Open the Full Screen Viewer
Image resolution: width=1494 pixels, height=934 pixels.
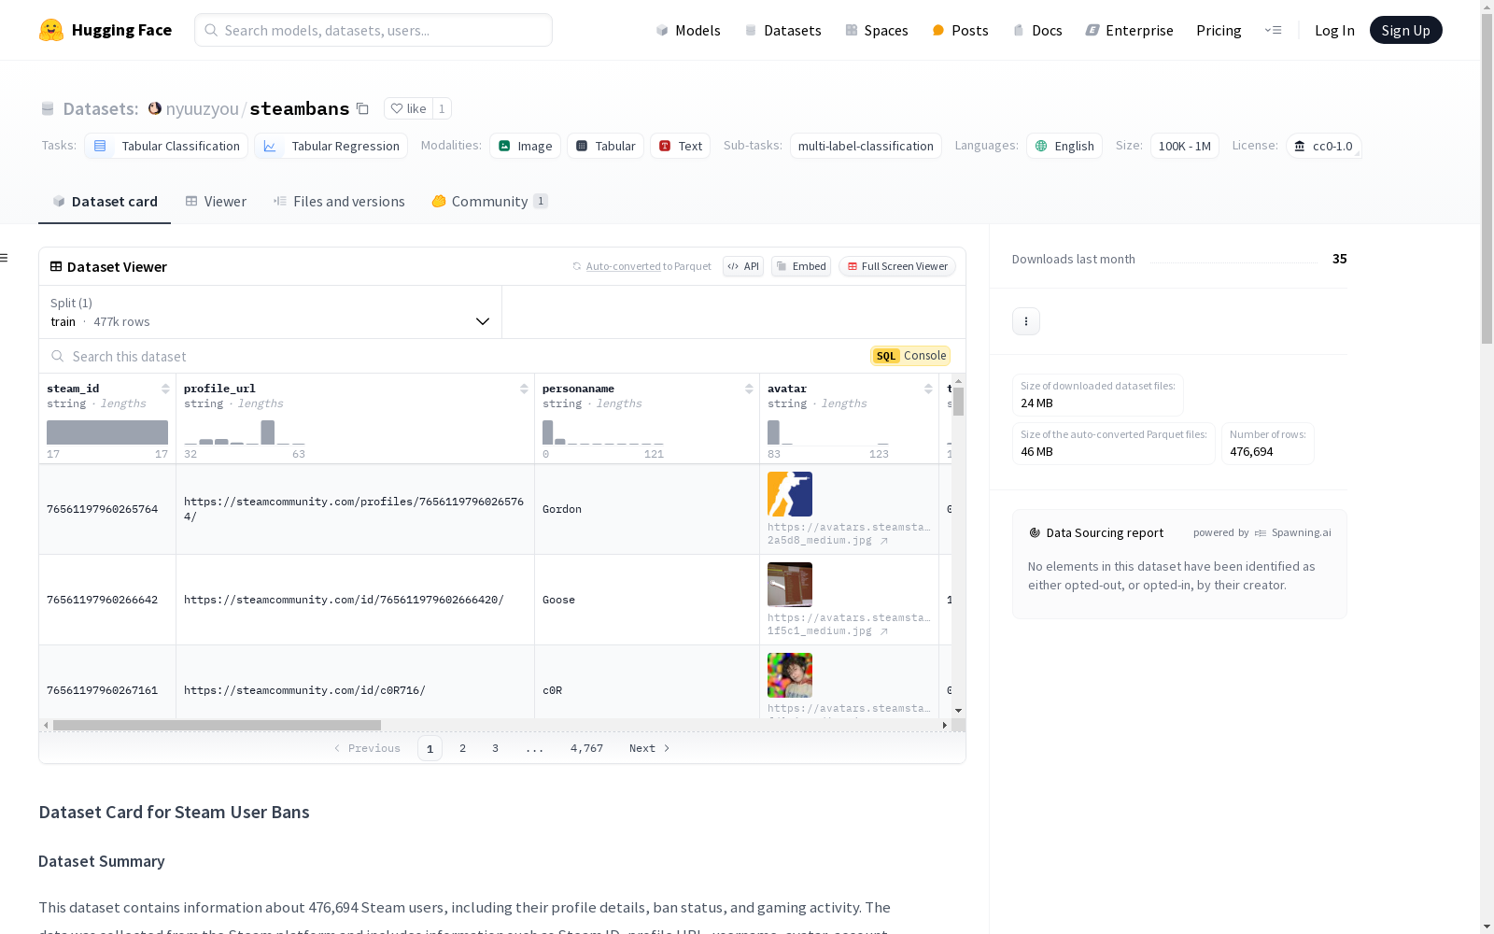click(x=896, y=266)
